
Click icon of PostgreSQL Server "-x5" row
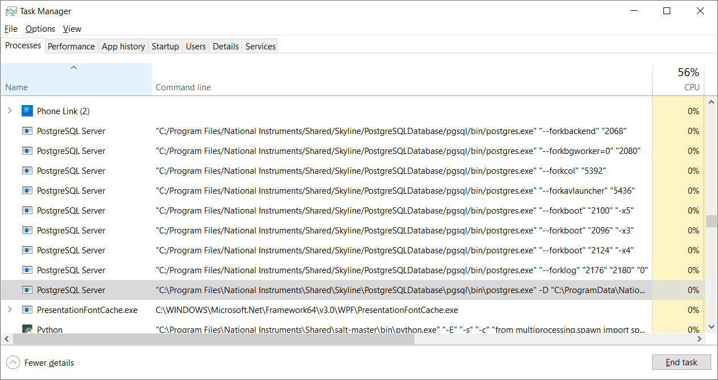click(x=27, y=210)
